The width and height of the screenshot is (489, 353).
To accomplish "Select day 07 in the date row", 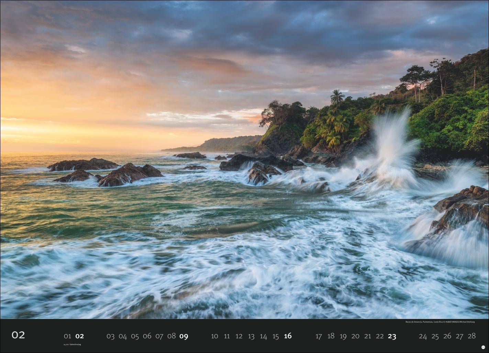I will (x=159, y=336).
